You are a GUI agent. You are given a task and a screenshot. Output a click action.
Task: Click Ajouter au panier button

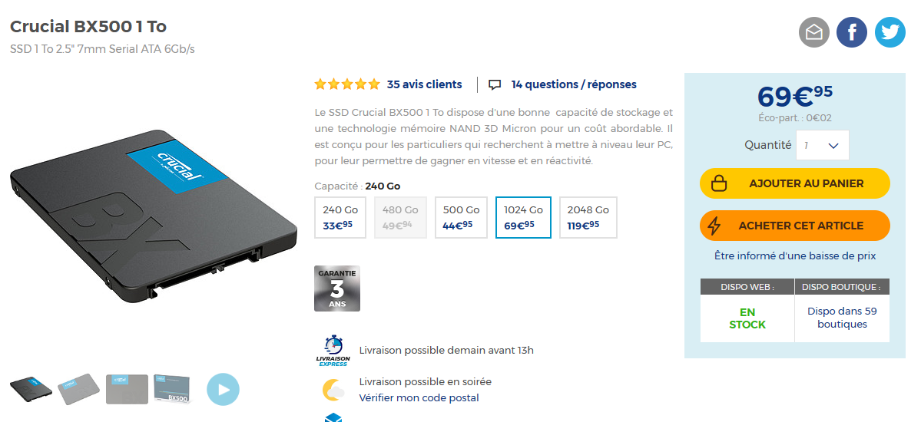795,183
